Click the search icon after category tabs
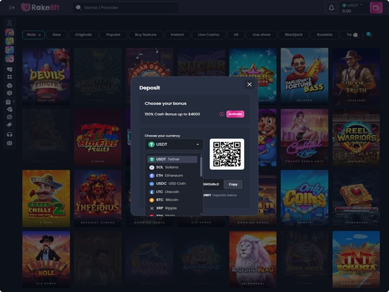Viewport: 389px width, 292px height. point(355,35)
